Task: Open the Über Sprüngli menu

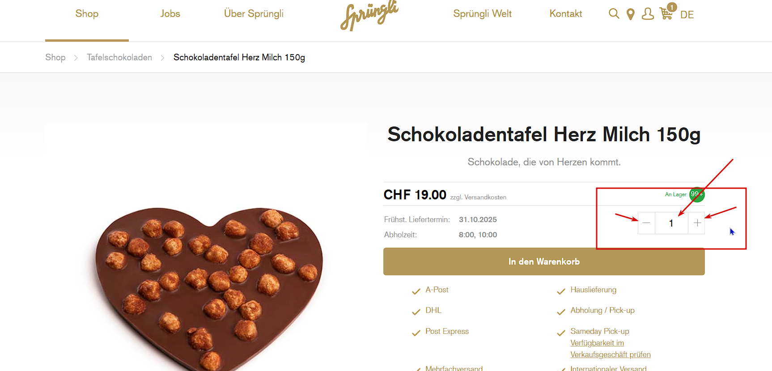Action: coord(254,14)
